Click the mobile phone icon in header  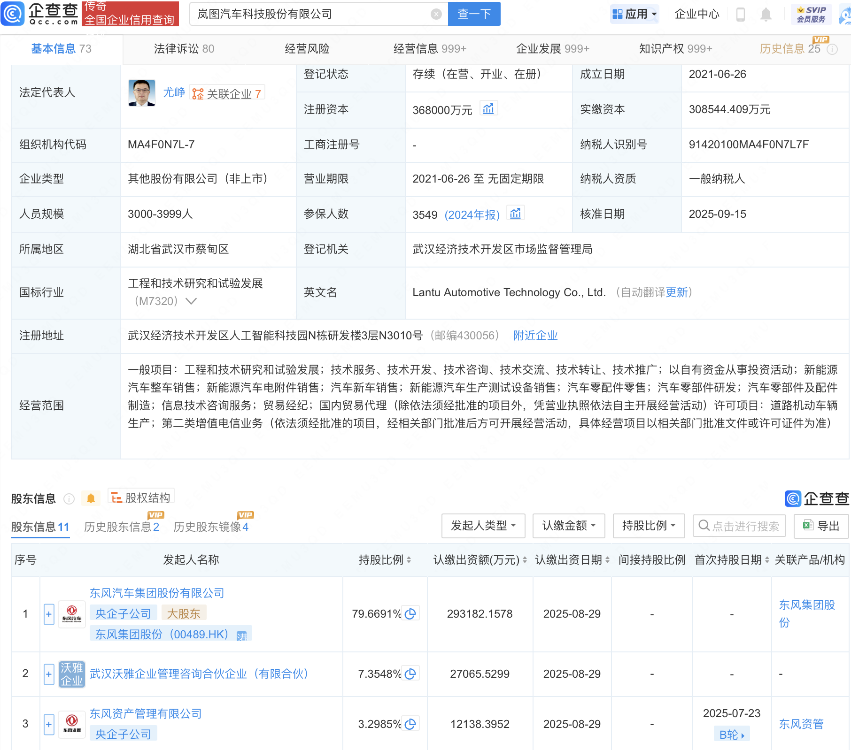click(741, 15)
